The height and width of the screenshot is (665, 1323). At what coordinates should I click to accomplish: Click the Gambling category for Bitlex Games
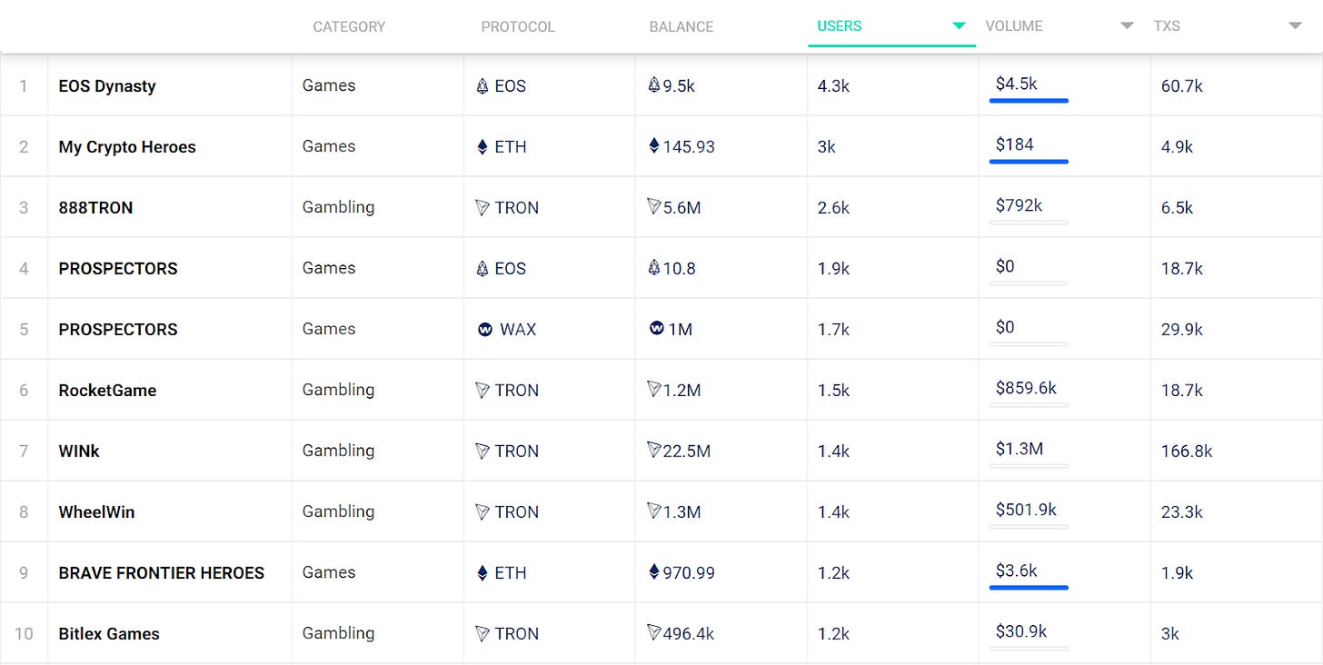tap(338, 633)
